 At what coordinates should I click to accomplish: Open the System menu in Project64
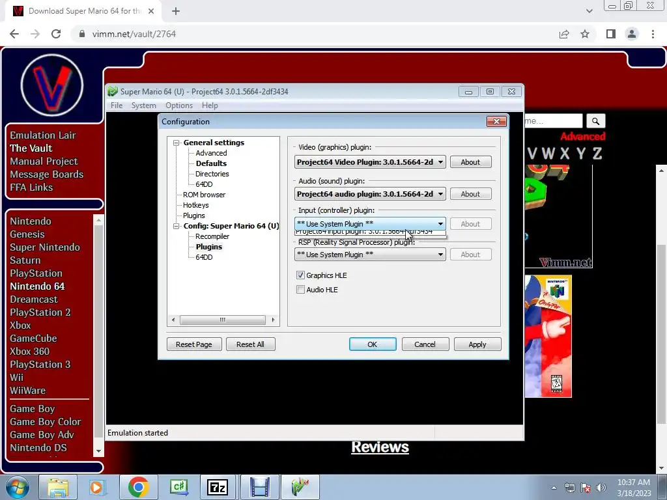(143, 105)
